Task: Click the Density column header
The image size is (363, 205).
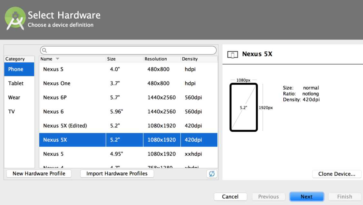Action: click(199, 59)
